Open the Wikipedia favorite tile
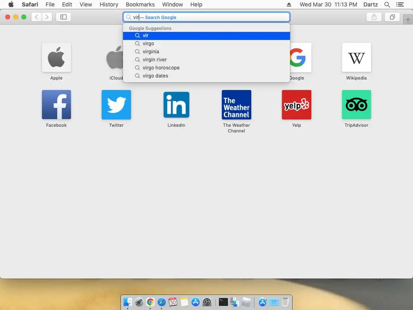Screen dimensions: 413x310 point(357,57)
